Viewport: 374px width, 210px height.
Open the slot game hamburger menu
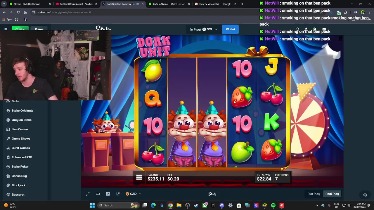pos(139,177)
